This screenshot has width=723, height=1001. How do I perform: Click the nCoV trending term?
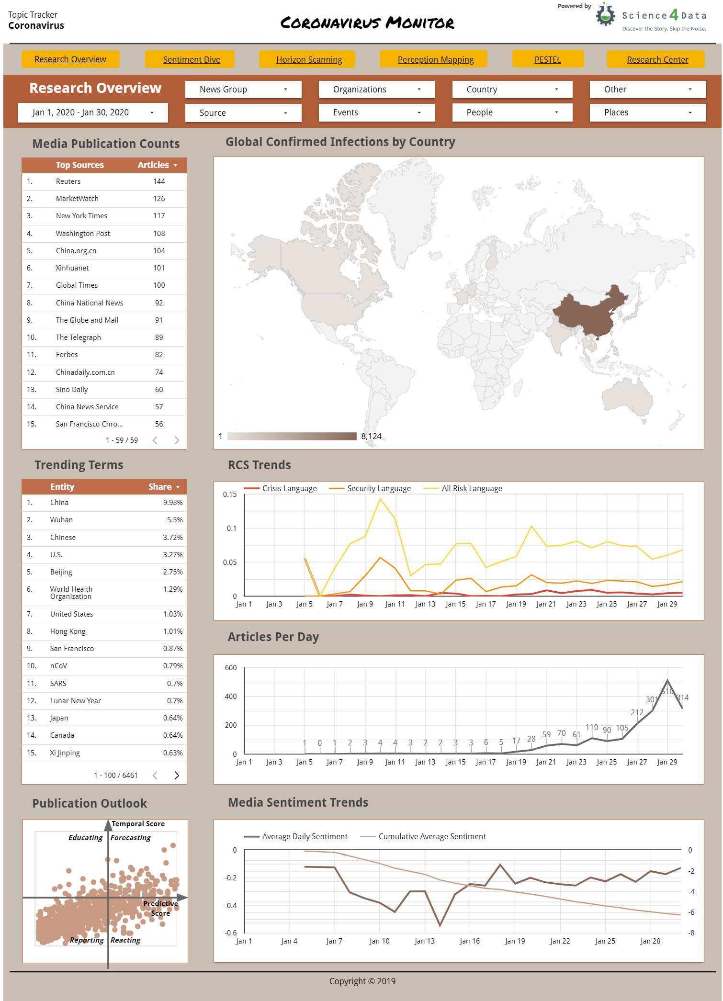[104, 666]
